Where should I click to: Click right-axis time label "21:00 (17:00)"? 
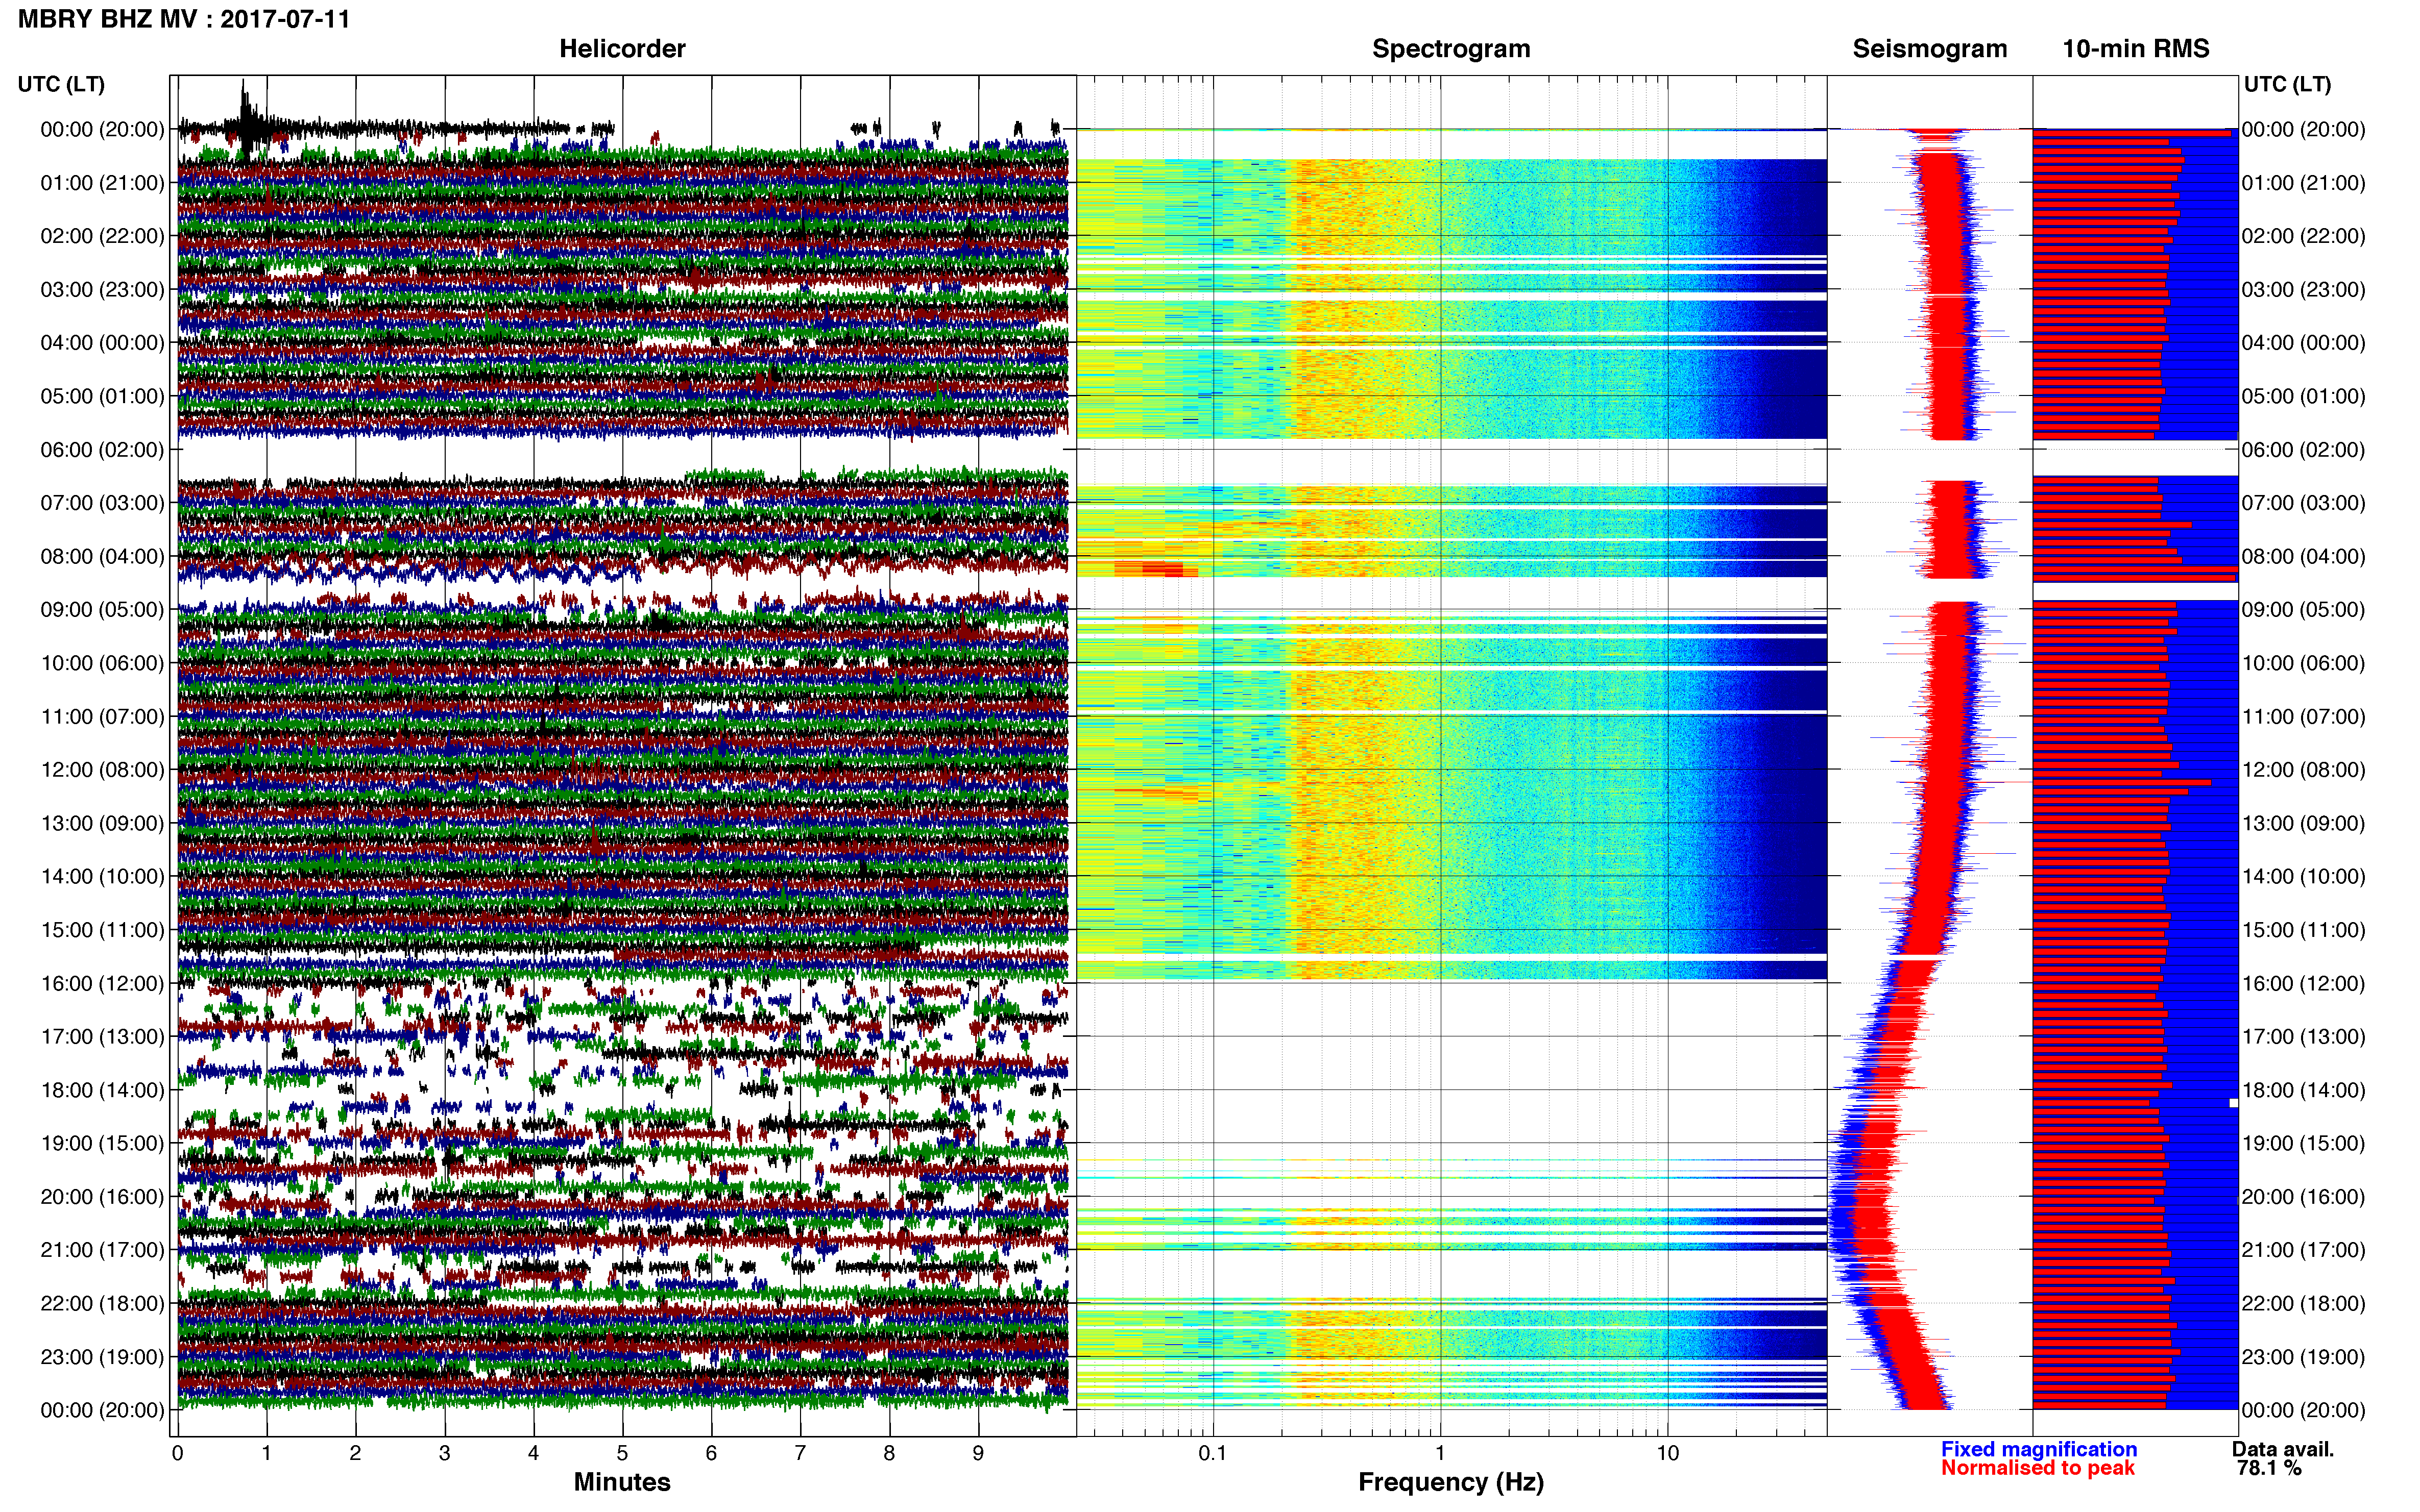click(2304, 1250)
